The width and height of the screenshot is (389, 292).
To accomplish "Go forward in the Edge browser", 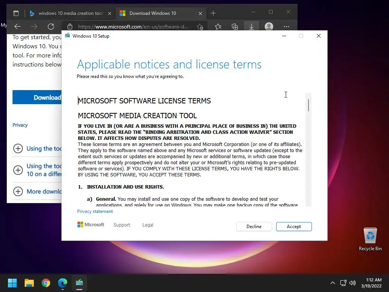I will click(34, 26).
